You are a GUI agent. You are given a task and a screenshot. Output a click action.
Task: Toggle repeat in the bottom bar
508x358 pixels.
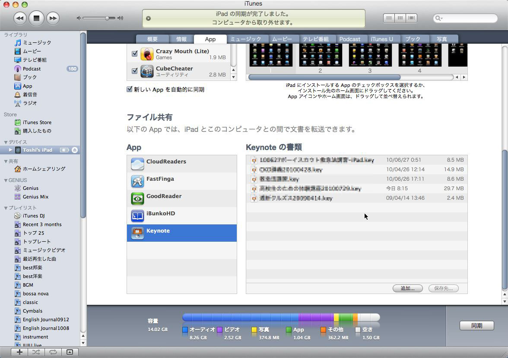pos(53,352)
